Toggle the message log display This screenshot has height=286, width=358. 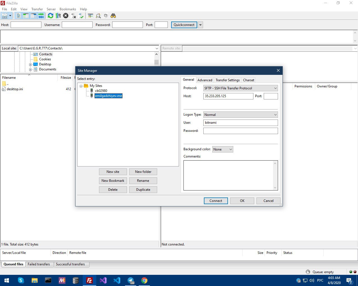(x=18, y=16)
